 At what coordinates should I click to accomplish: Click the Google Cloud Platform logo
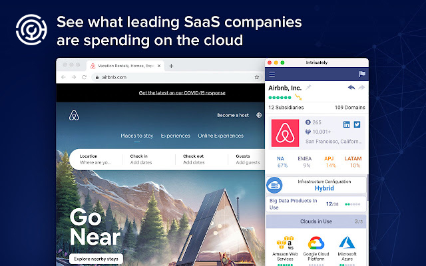[x=316, y=242]
